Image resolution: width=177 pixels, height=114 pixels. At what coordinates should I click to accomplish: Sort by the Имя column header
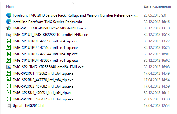(x=10, y=6)
